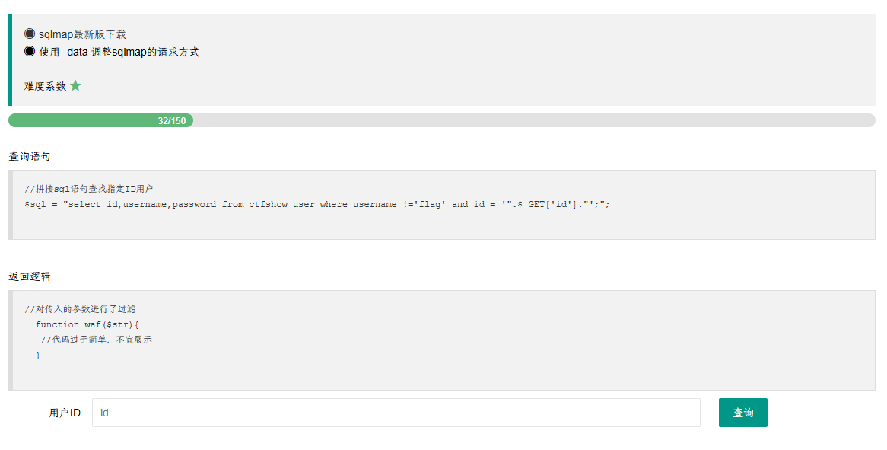Click the 用户ID field label
This screenshot has width=887, height=450.
click(x=65, y=413)
